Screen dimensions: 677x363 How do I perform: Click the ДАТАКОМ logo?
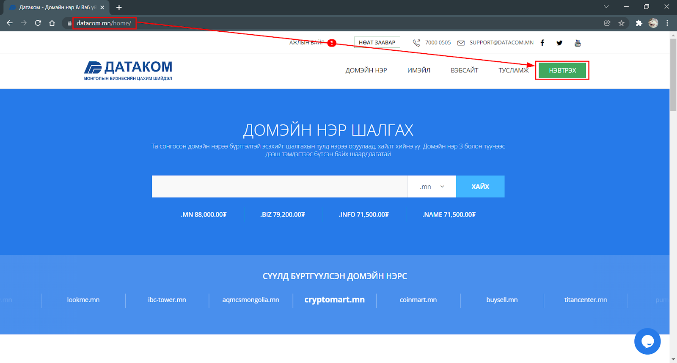(128, 70)
